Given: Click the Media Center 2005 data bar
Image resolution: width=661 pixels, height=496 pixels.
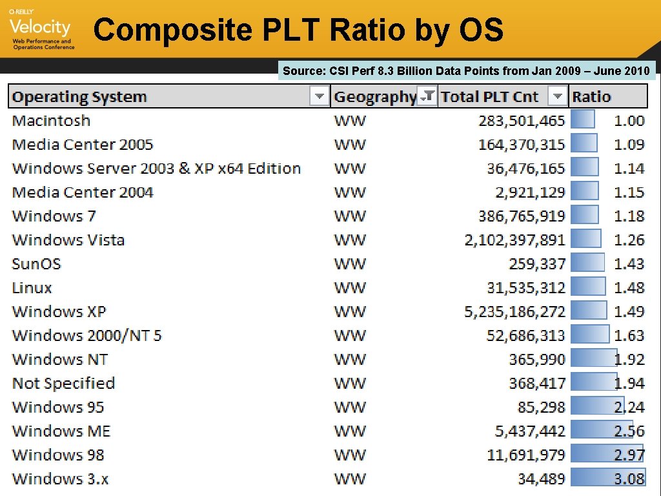Looking at the screenshot, I should click(x=584, y=144).
